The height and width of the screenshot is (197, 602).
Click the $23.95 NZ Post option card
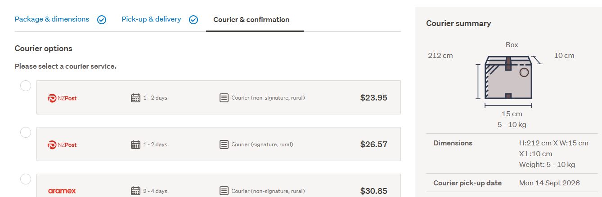(219, 97)
